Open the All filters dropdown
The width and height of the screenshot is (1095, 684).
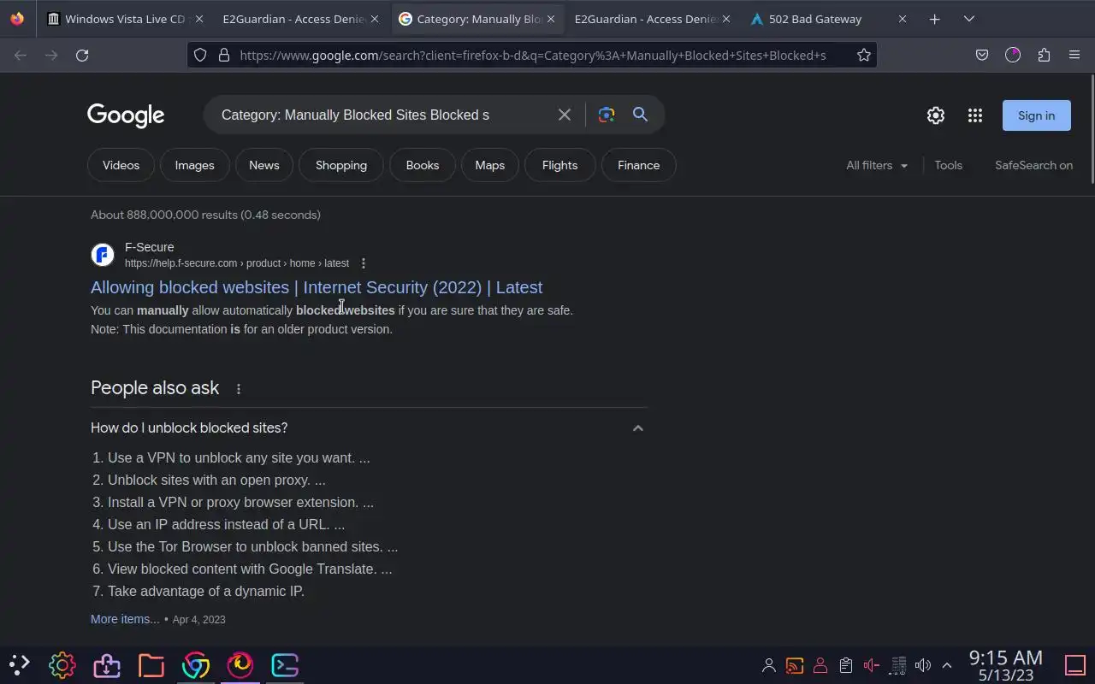[877, 165]
